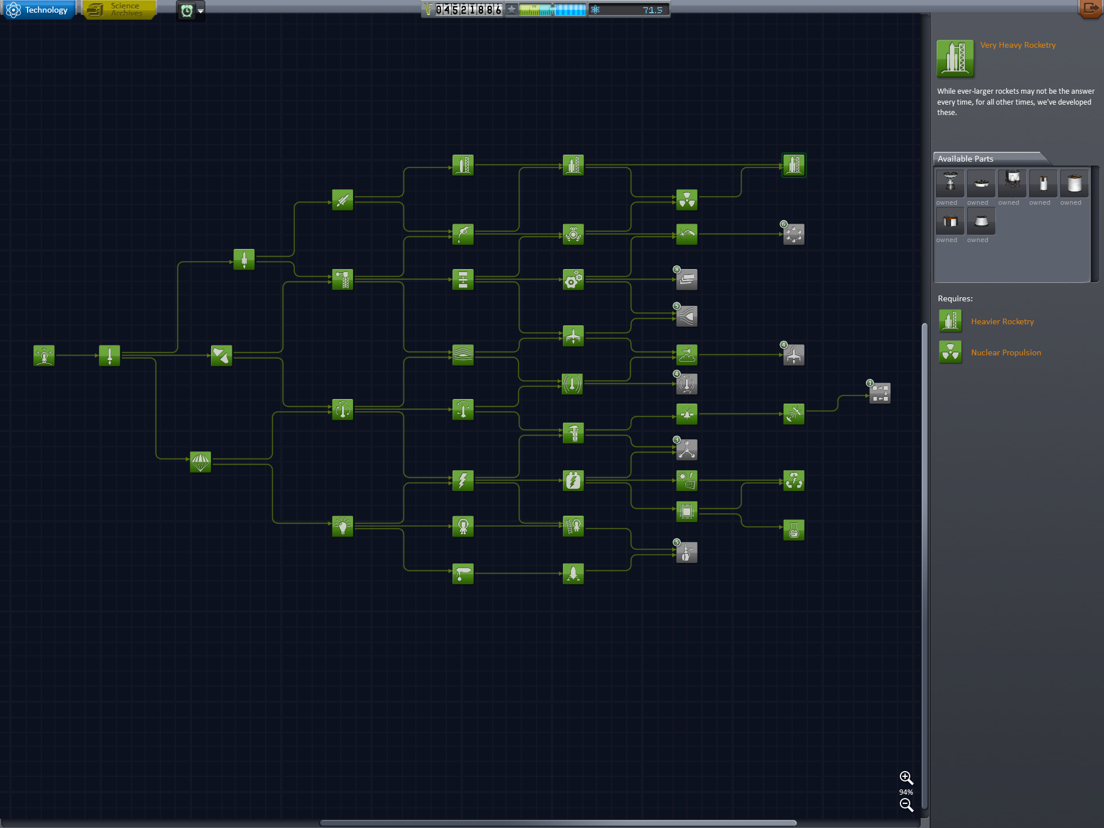Click the zoom in magnifier
The width and height of the screenshot is (1104, 828).
click(906, 778)
